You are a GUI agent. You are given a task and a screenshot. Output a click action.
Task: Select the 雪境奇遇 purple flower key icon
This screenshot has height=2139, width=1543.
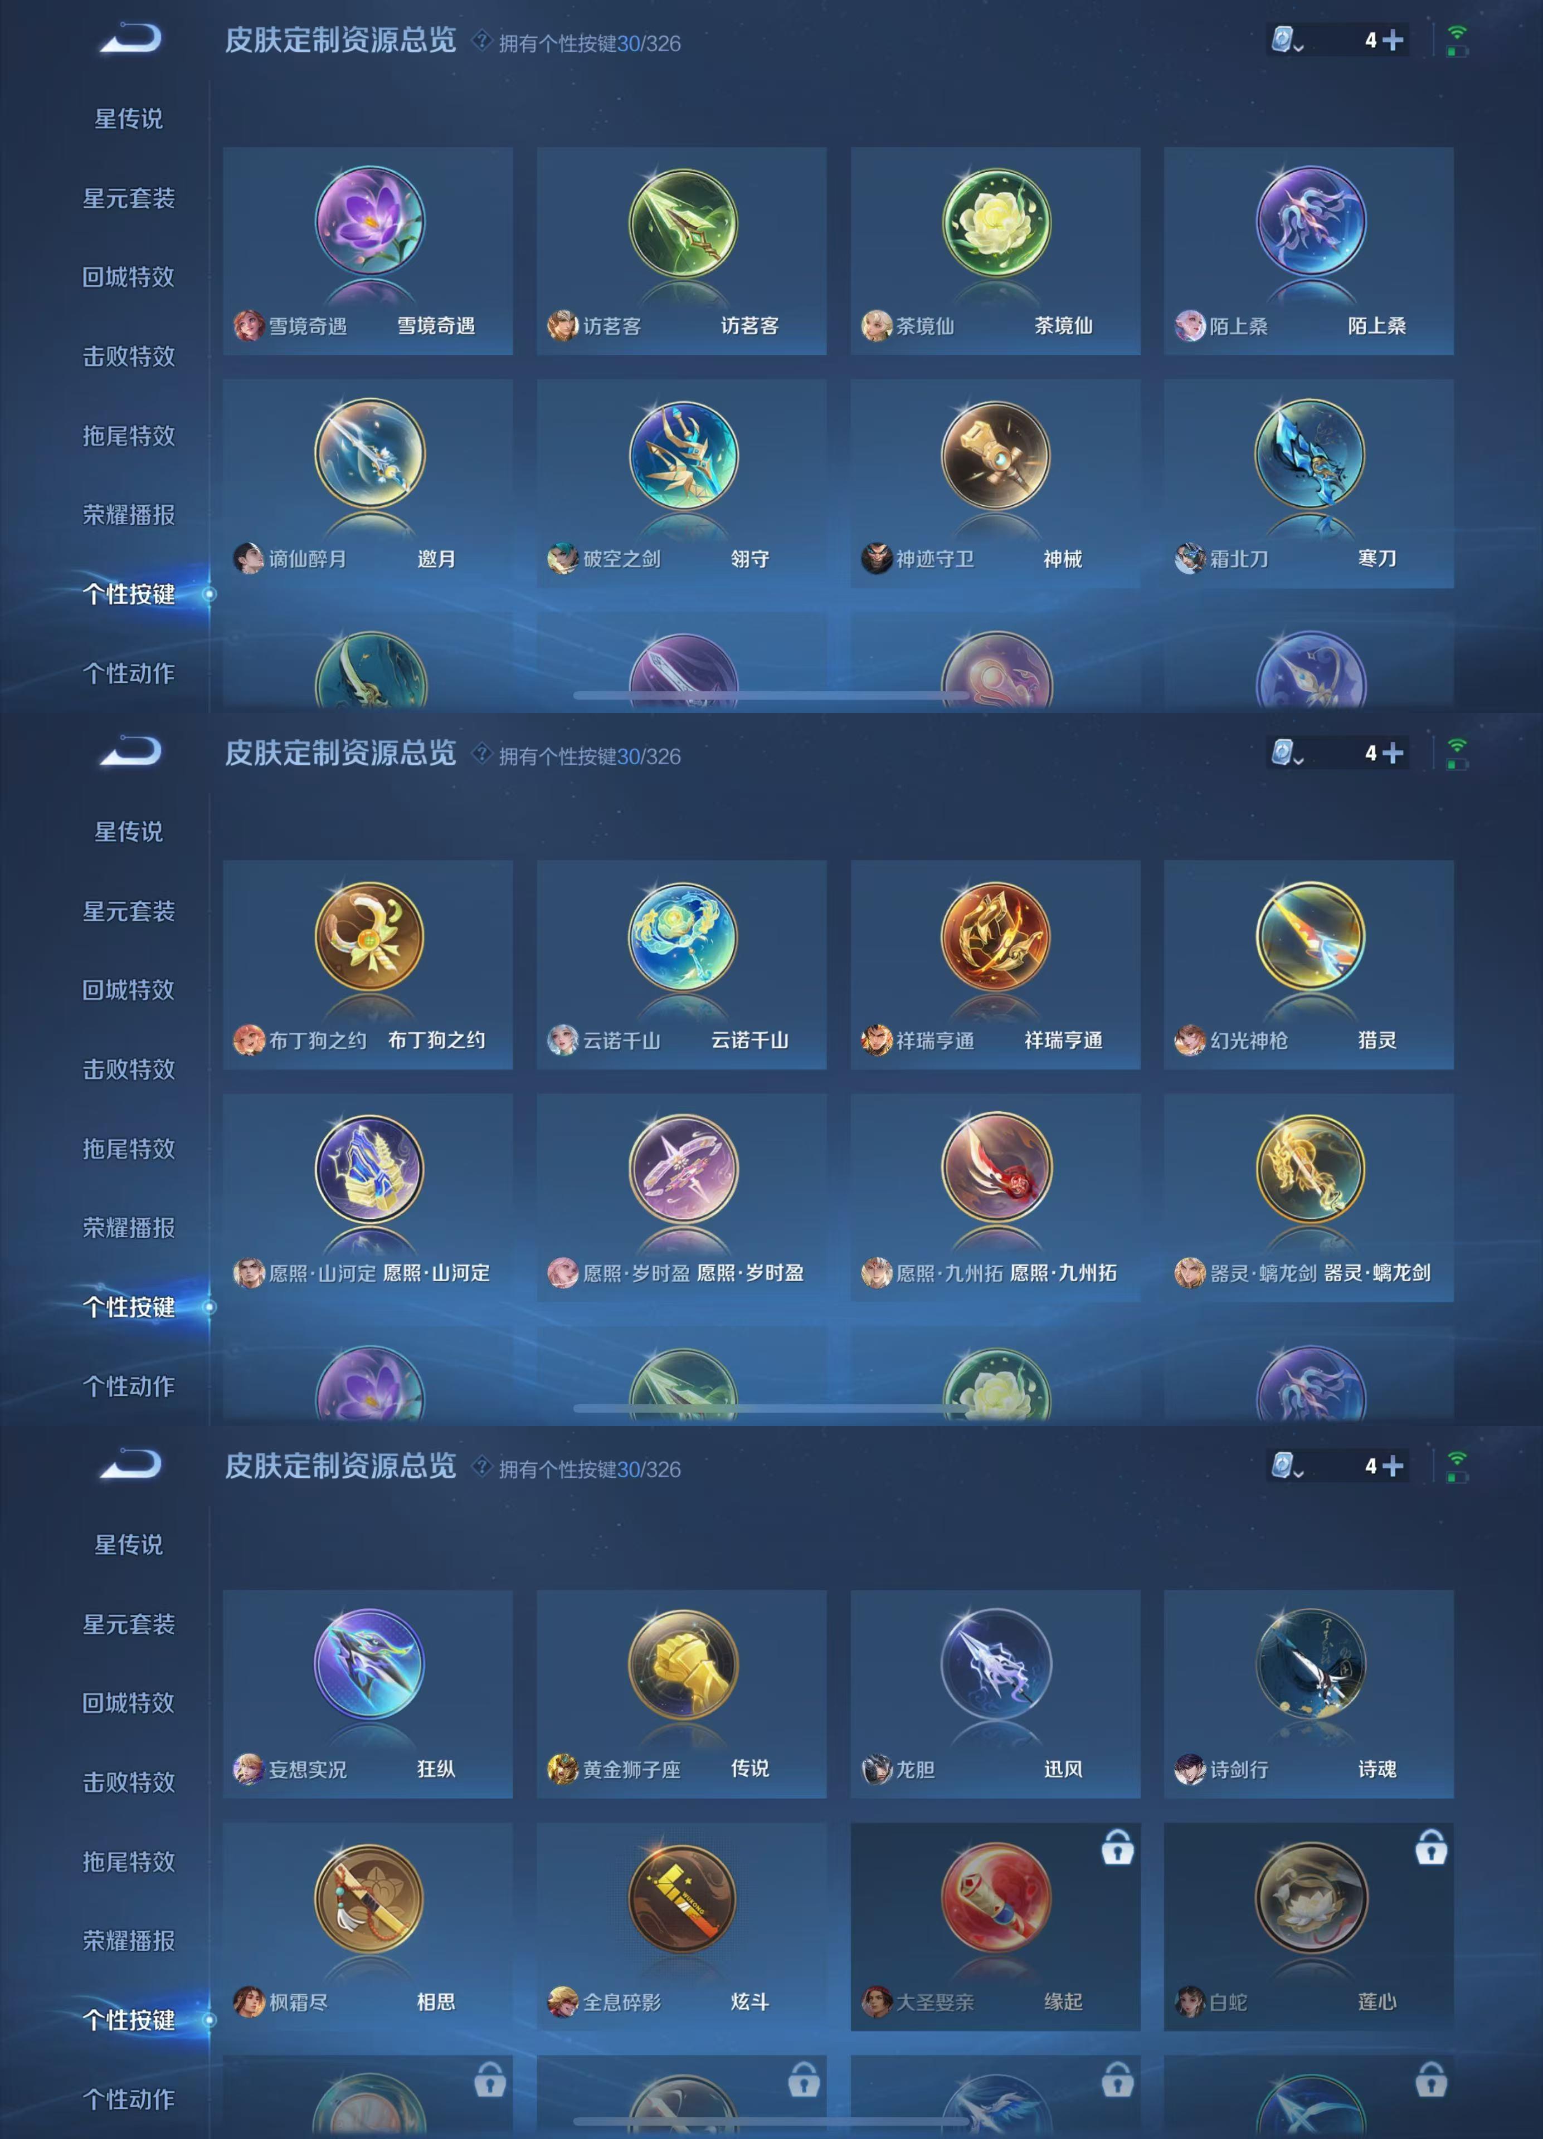click(369, 222)
